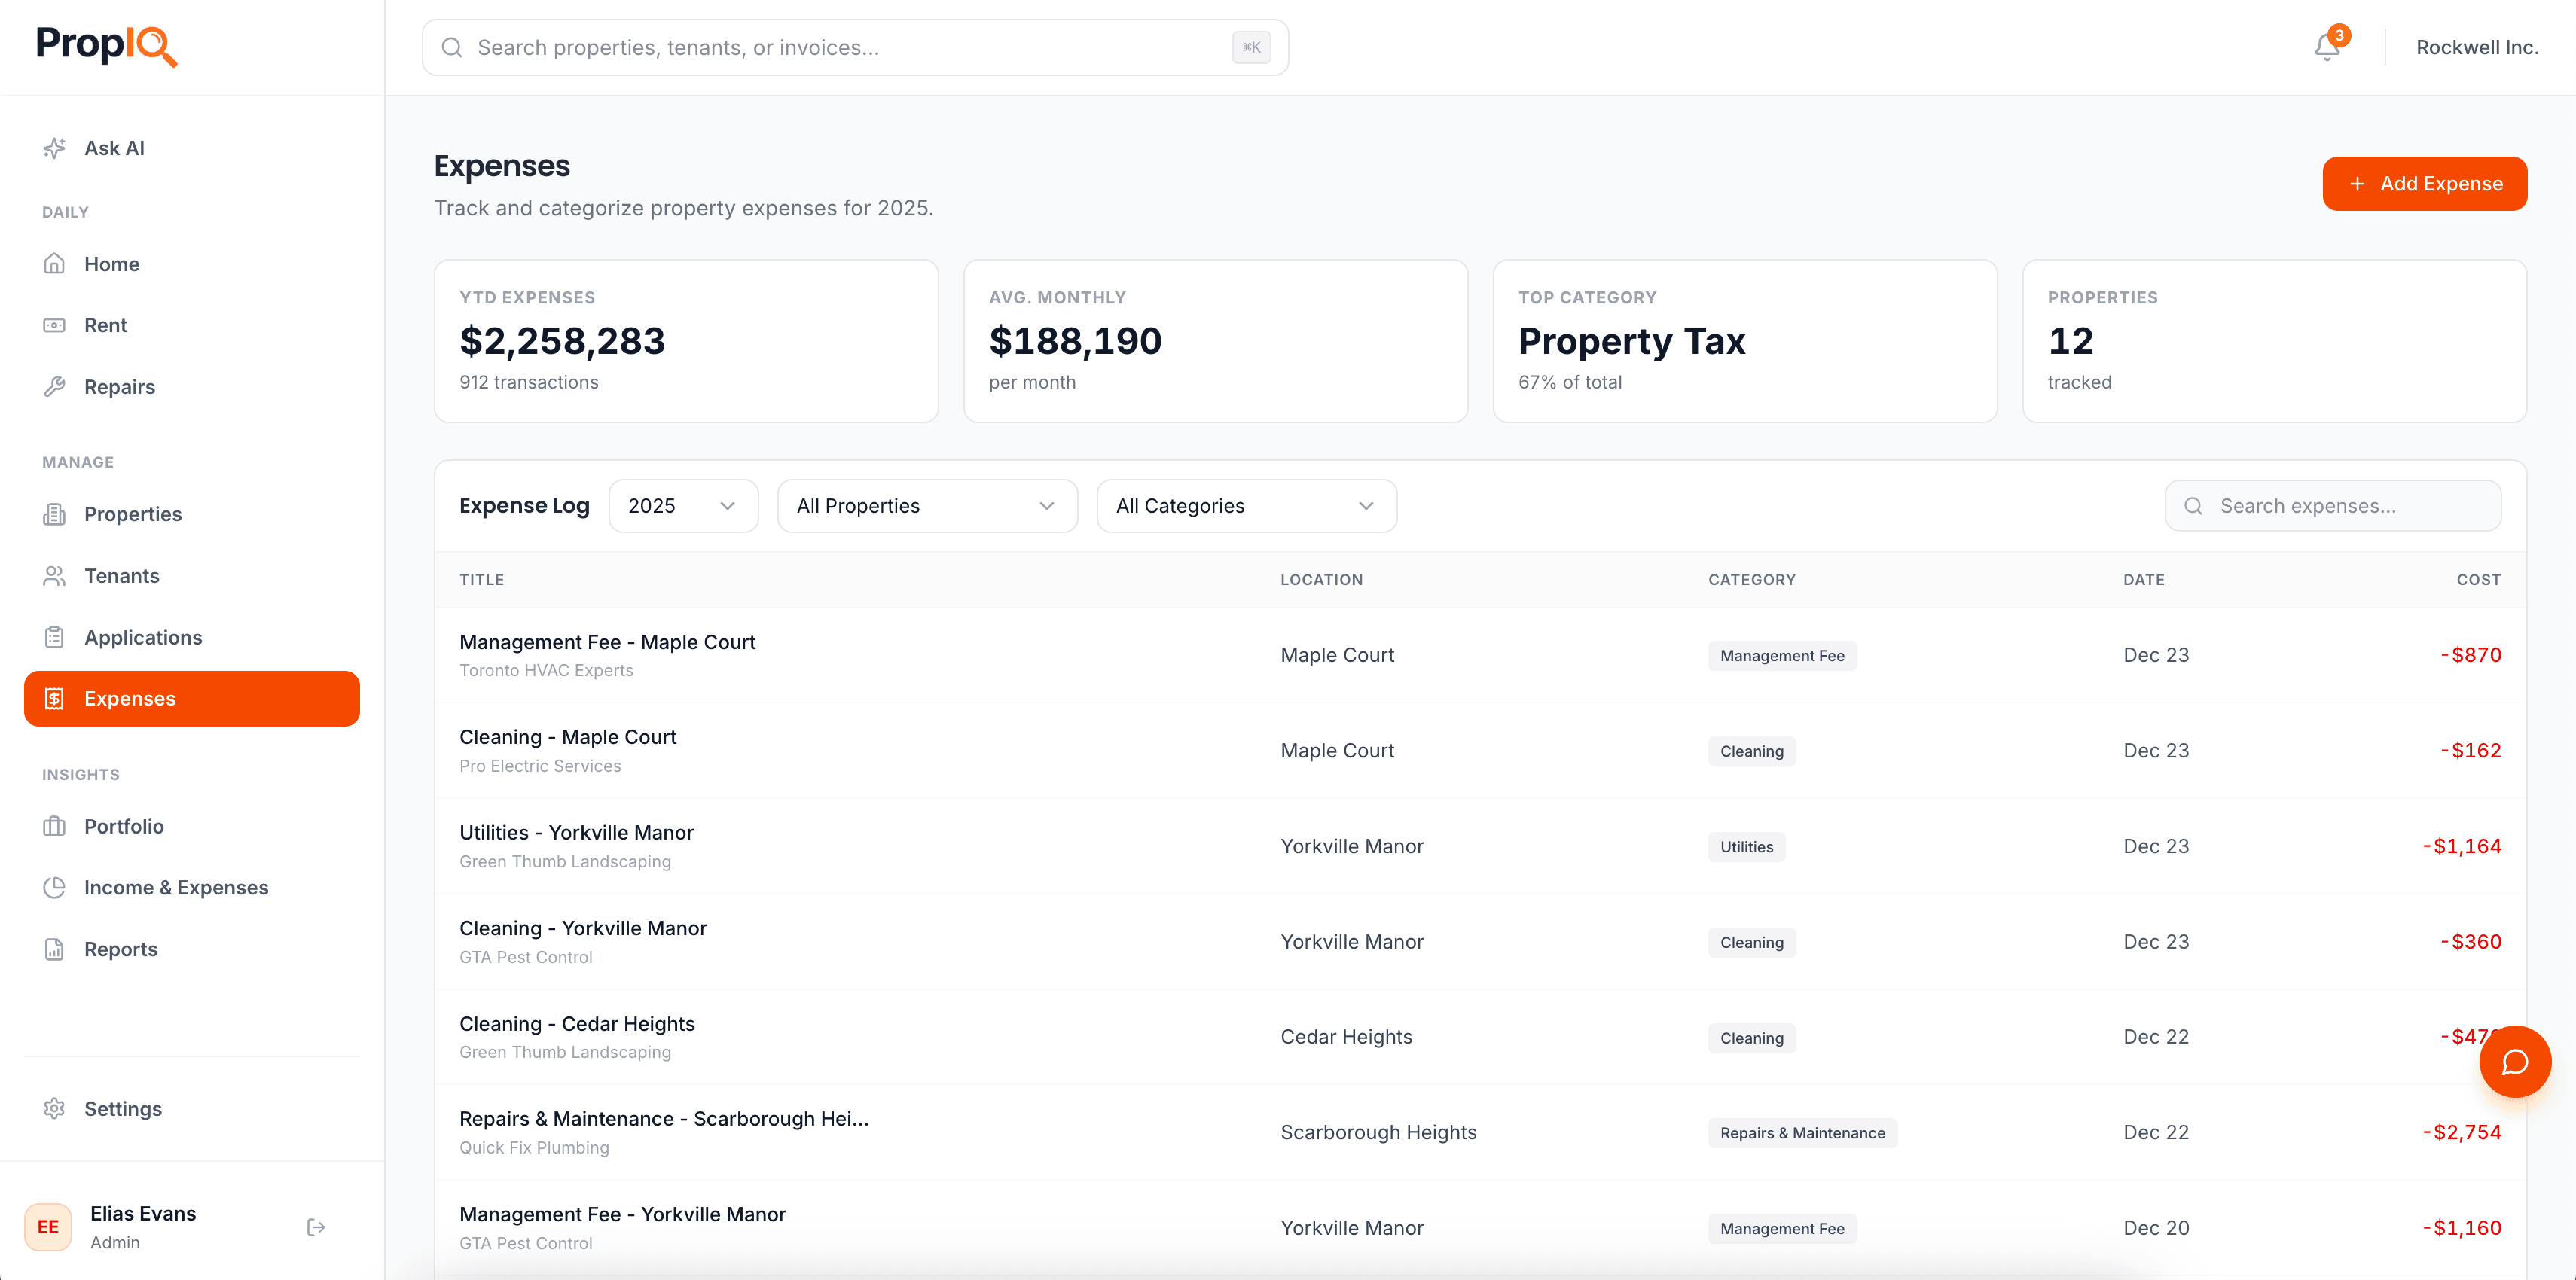Open the All Categories filter dropdown
2576x1280 pixels.
click(1246, 506)
